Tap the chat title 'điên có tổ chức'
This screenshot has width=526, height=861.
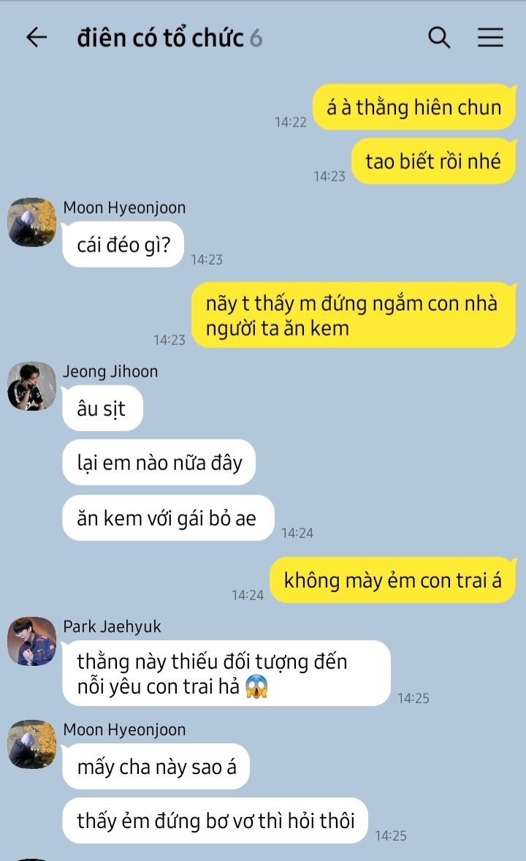(160, 38)
